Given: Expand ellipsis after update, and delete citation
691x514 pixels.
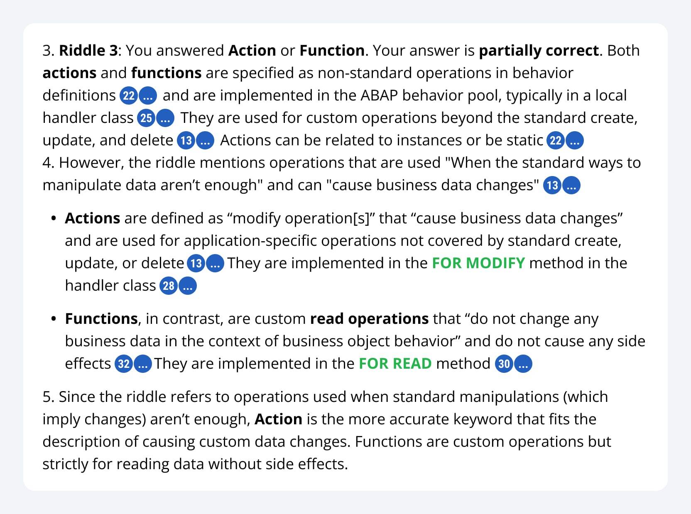Looking at the screenshot, I should point(205,141).
